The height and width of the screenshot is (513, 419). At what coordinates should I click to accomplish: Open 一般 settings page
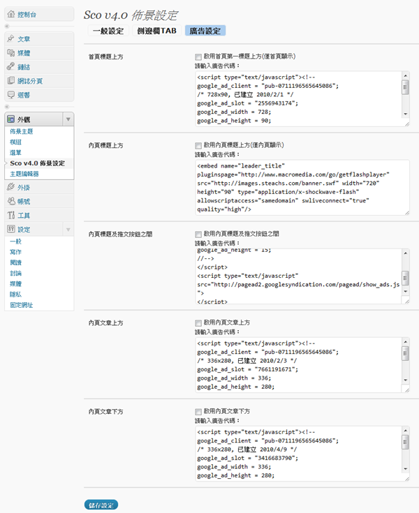coord(15,241)
